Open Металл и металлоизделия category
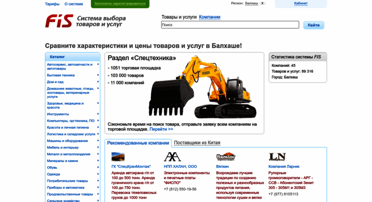 click(68, 154)
